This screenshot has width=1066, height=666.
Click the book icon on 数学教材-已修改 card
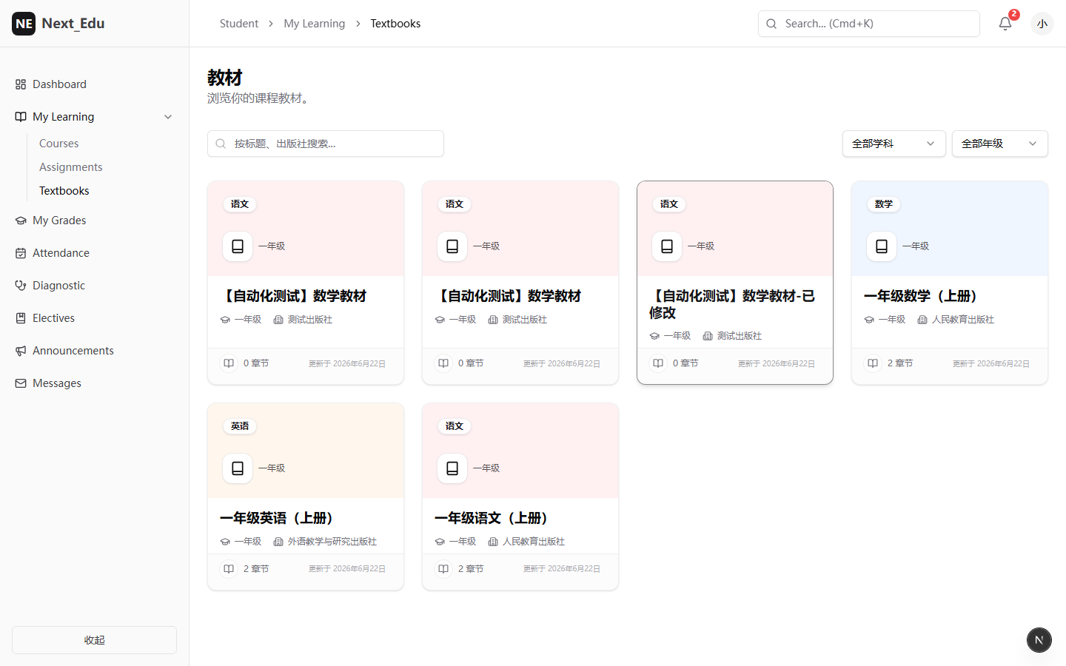pyautogui.click(x=667, y=246)
